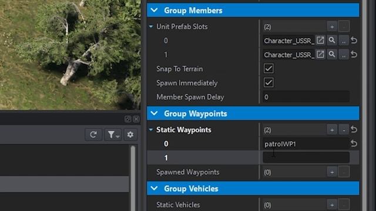Screen dimensions: 376x211
Task: Add a Spawned Waypoints entry
Action: (x=332, y=172)
